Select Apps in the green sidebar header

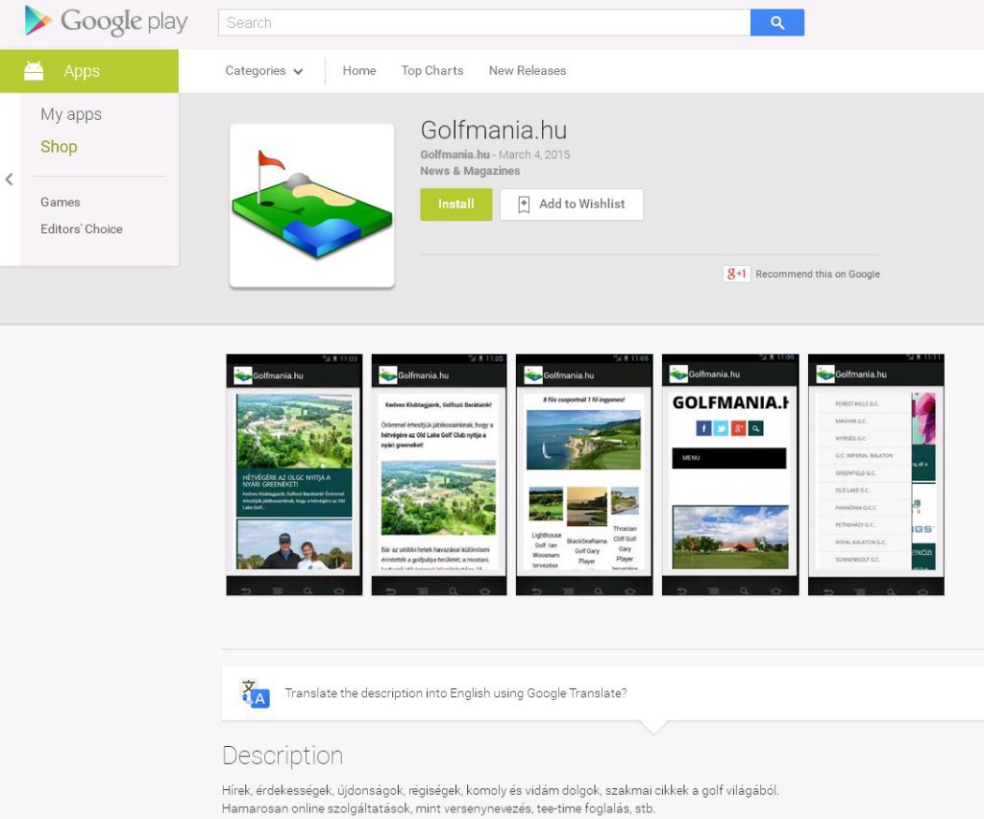click(89, 71)
